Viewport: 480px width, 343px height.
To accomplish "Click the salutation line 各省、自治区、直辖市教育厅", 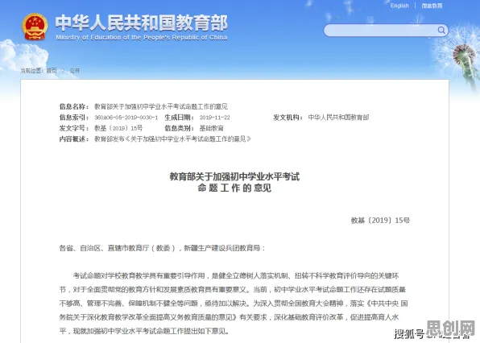I will [x=162, y=248].
